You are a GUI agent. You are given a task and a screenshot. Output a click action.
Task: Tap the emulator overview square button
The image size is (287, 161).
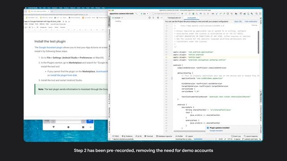83,127
